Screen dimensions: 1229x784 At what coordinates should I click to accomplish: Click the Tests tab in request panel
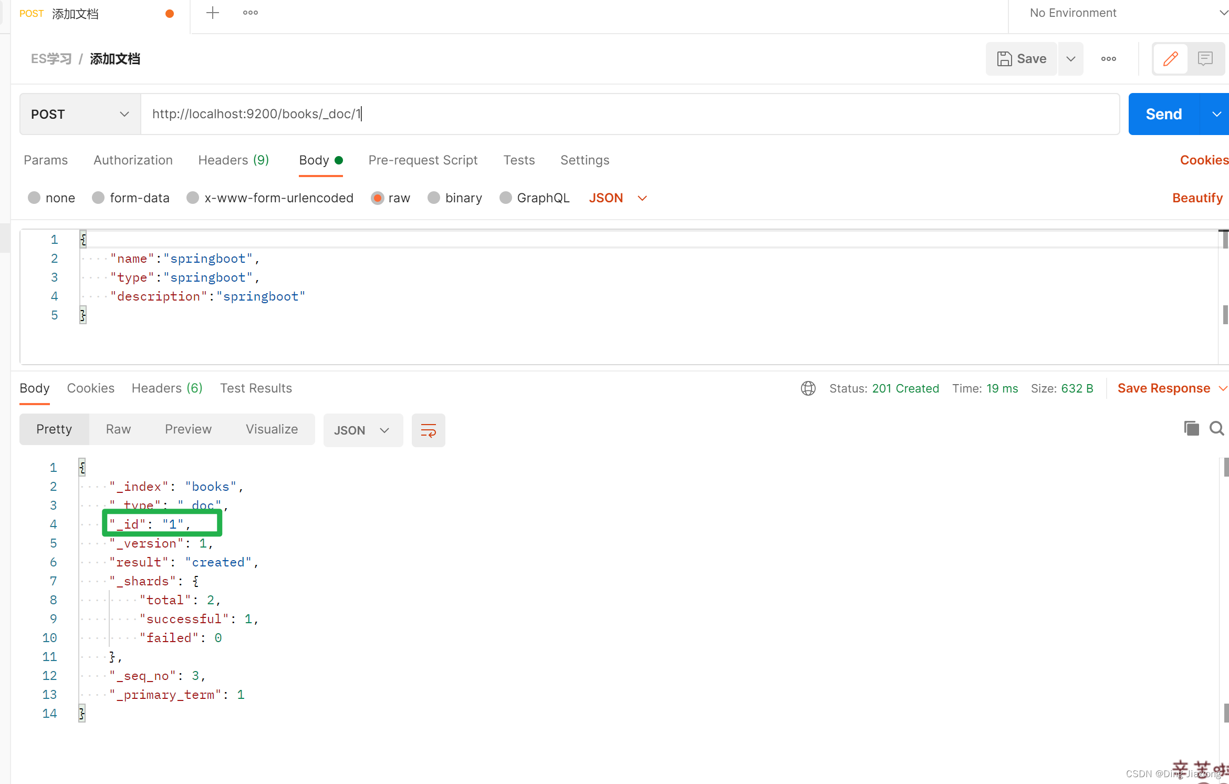519,160
